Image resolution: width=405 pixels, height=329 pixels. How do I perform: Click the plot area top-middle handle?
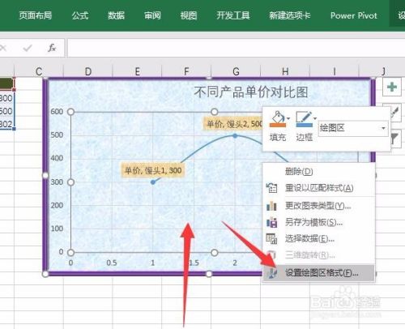(214, 112)
